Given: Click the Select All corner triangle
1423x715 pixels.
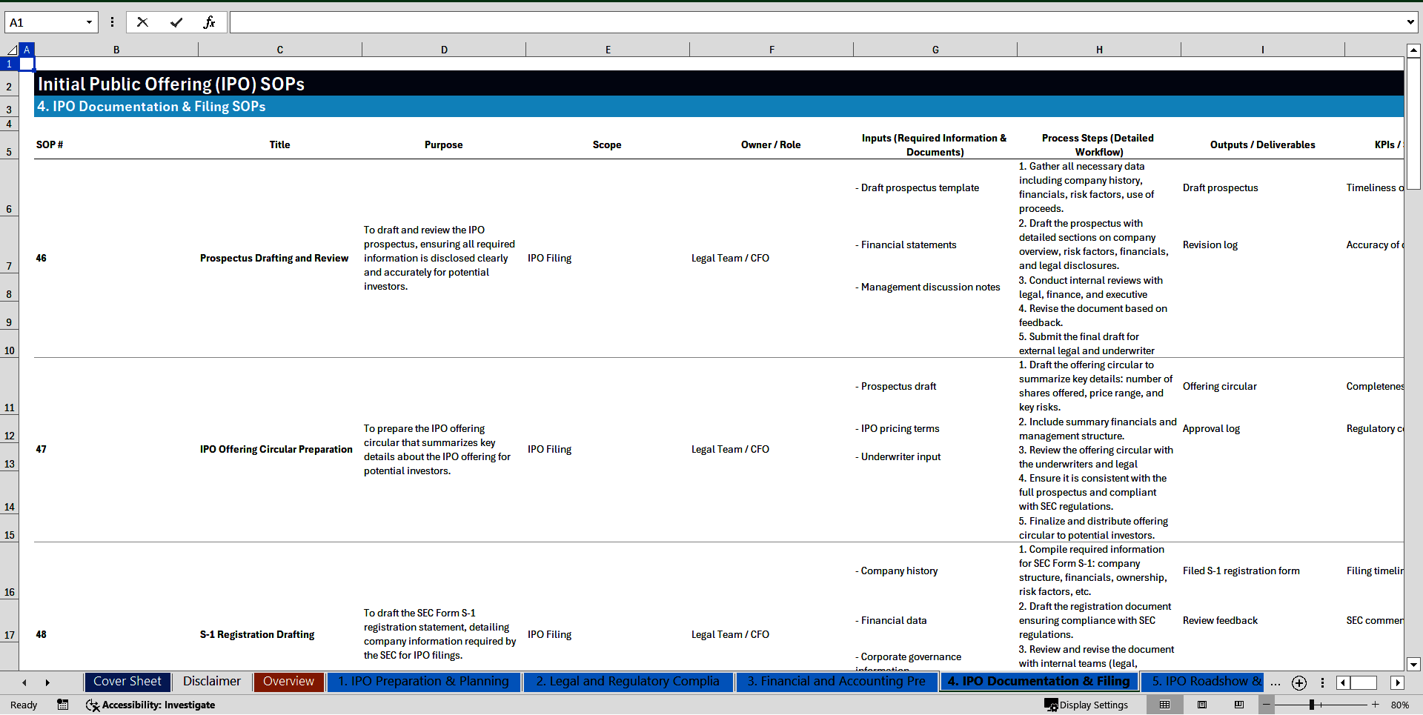Looking at the screenshot, I should (11, 50).
